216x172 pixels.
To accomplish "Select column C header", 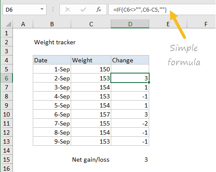I will (x=91, y=24).
